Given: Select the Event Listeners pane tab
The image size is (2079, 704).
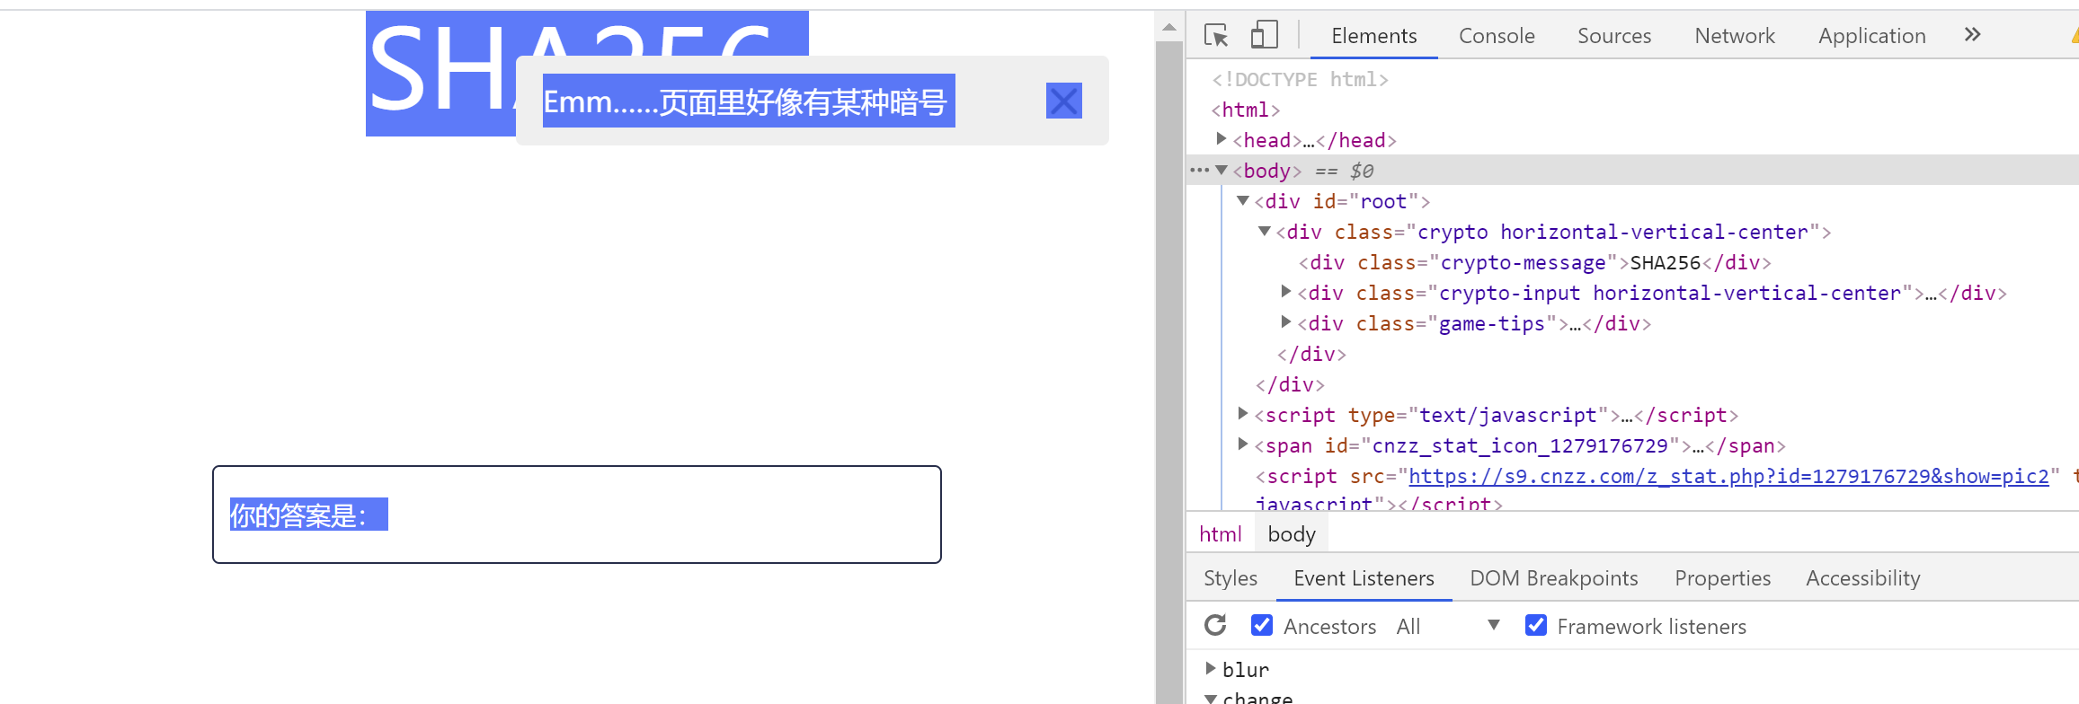Looking at the screenshot, I should (1364, 578).
